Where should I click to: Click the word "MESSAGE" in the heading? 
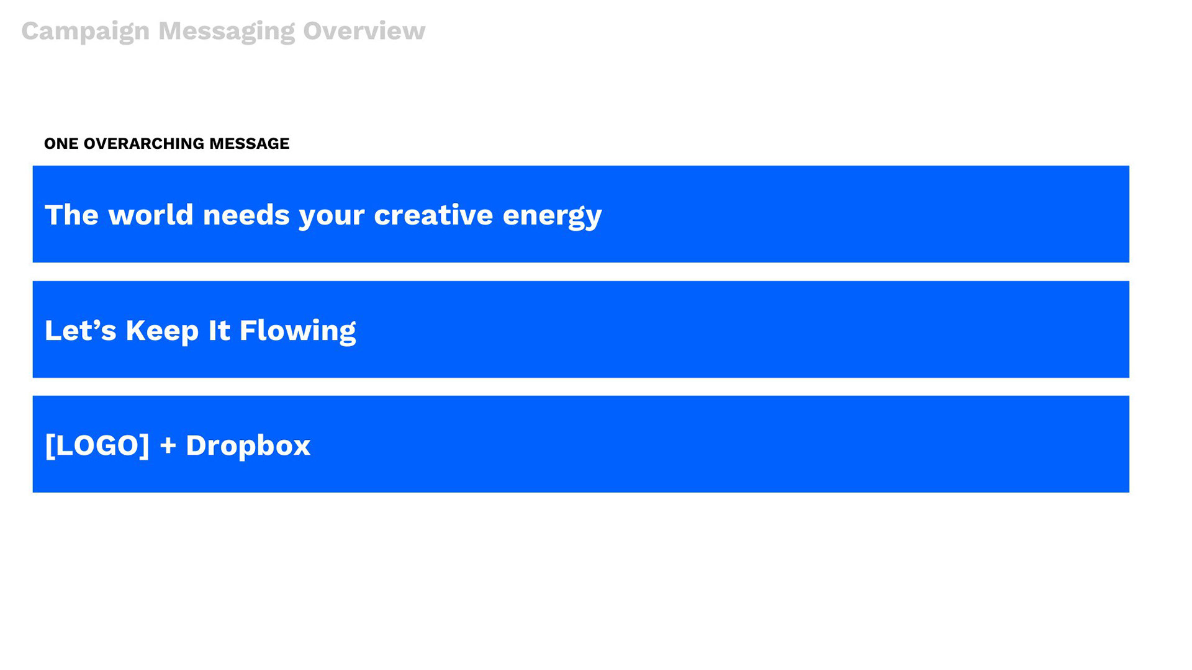pyautogui.click(x=249, y=143)
